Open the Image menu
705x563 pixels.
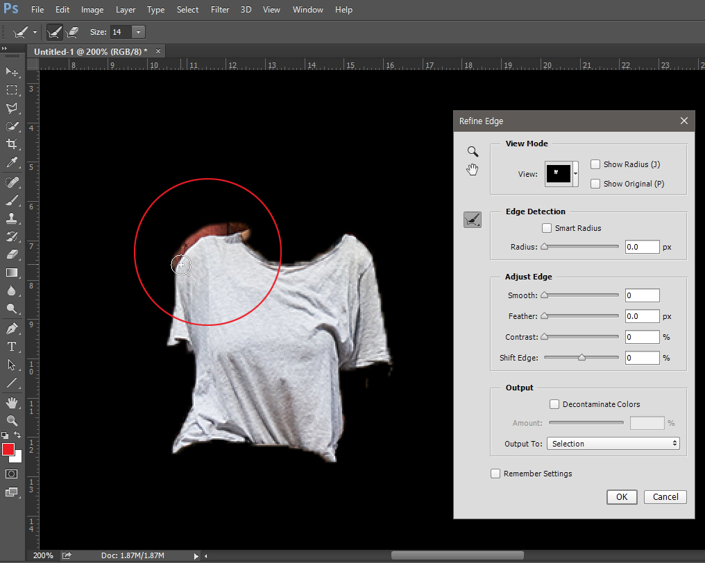92,10
